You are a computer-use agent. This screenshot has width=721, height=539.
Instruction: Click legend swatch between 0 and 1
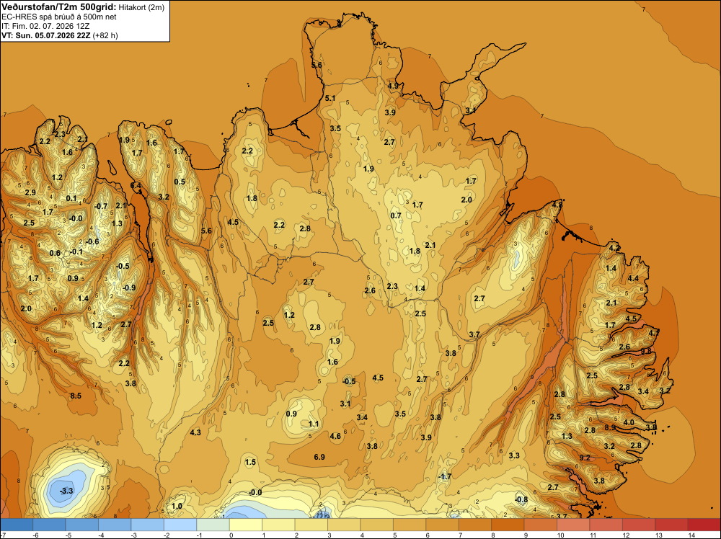click(246, 525)
